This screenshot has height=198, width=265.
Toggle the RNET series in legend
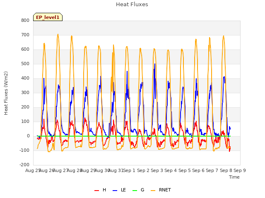click(161, 190)
